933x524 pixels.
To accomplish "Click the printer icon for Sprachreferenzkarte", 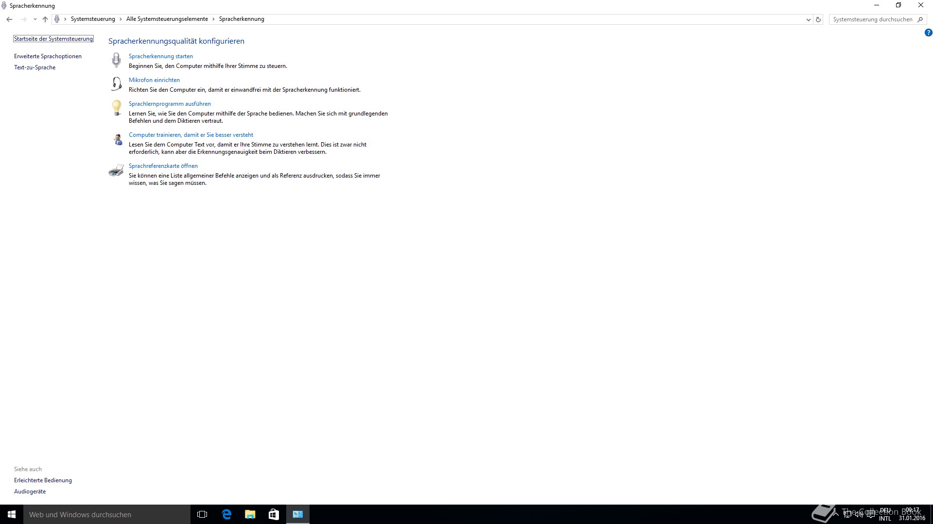I will click(x=116, y=170).
